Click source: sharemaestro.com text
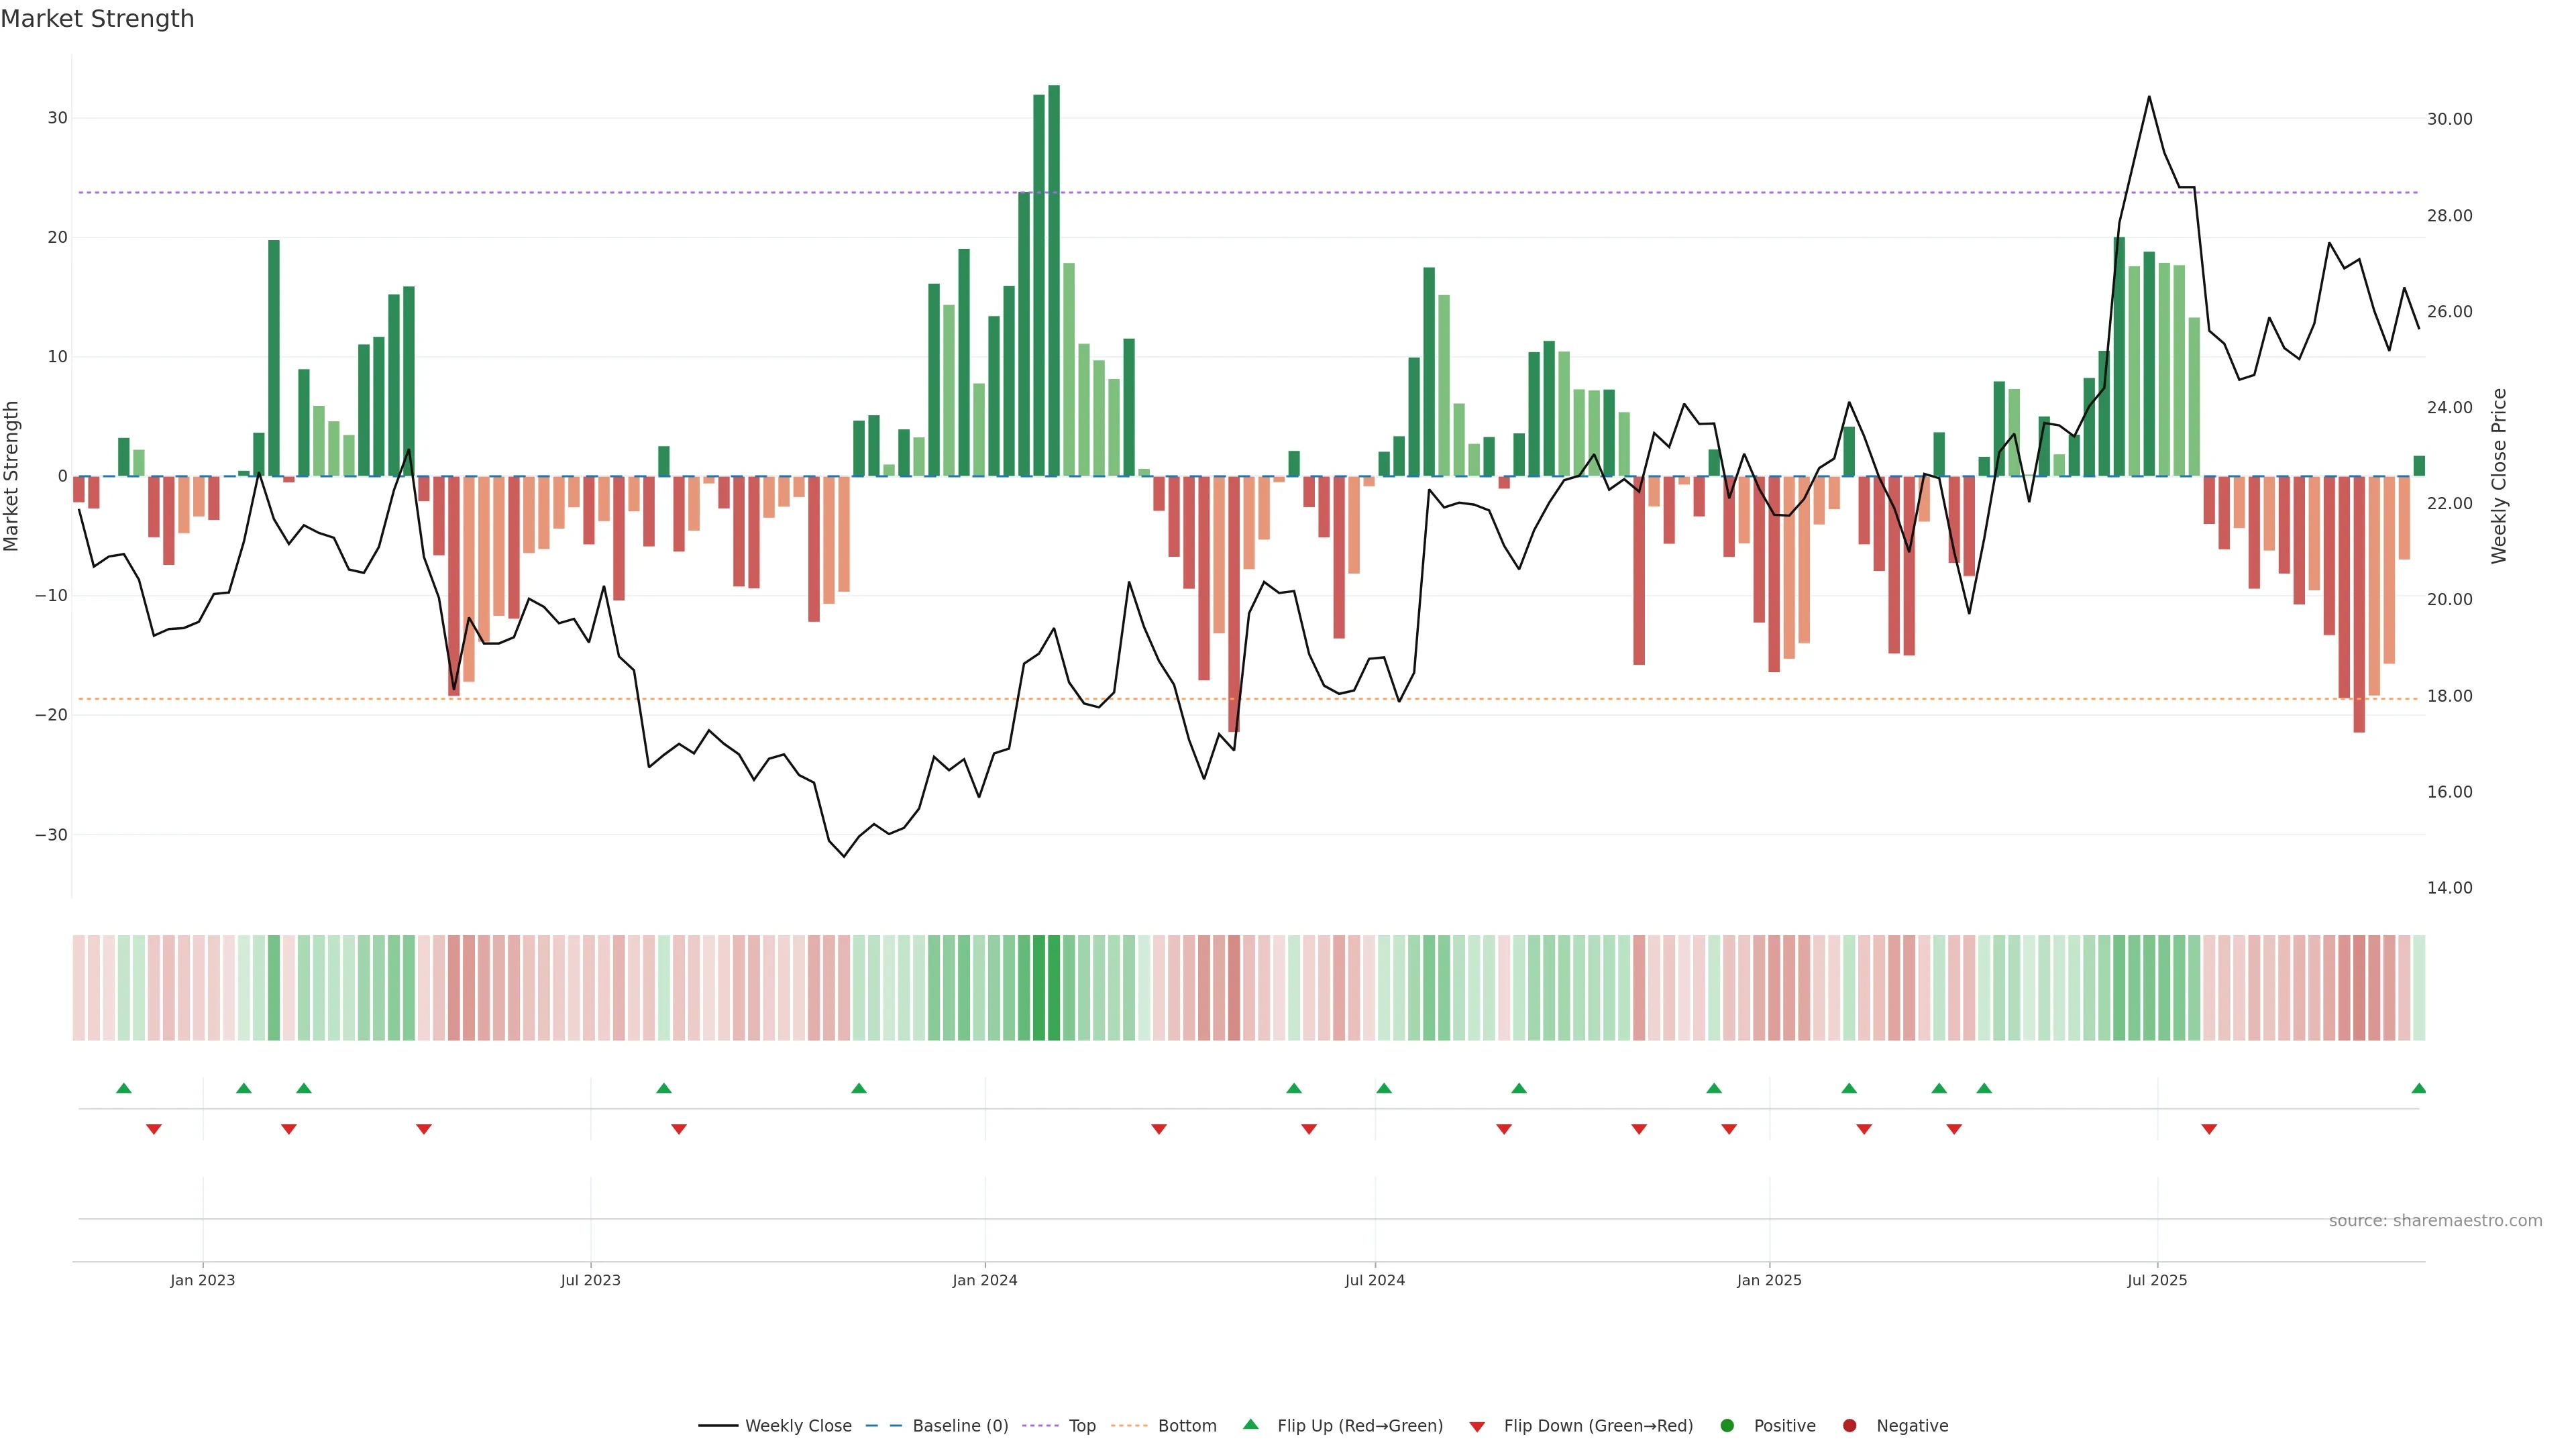This screenshot has height=1449, width=2576. click(x=2435, y=1221)
